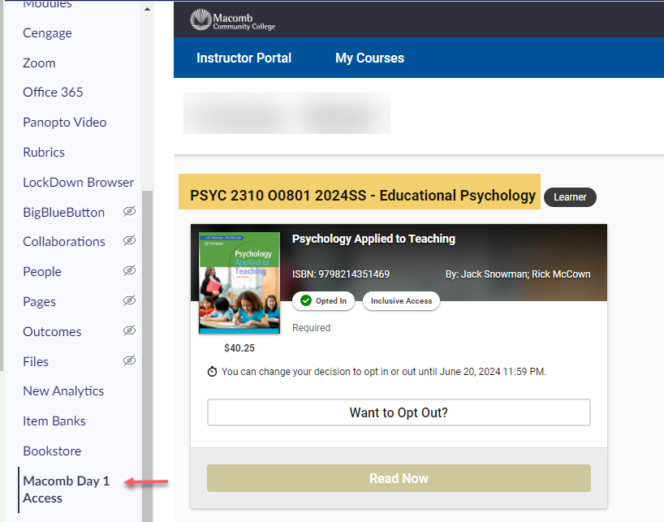Open Item Banks link

(x=54, y=421)
